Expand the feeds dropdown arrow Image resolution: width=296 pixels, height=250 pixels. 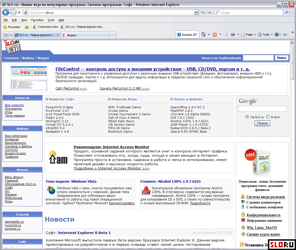220,34
